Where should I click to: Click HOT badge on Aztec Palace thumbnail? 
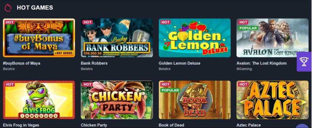[x=243, y=84]
